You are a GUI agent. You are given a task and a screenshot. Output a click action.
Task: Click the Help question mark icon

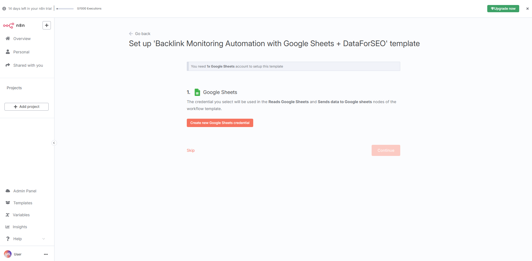coord(8,238)
